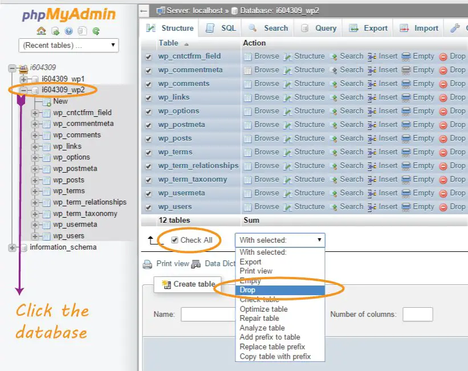The image size is (468, 371).
Task: Collapse navigation panel arrow button
Action: tap(144, 11)
